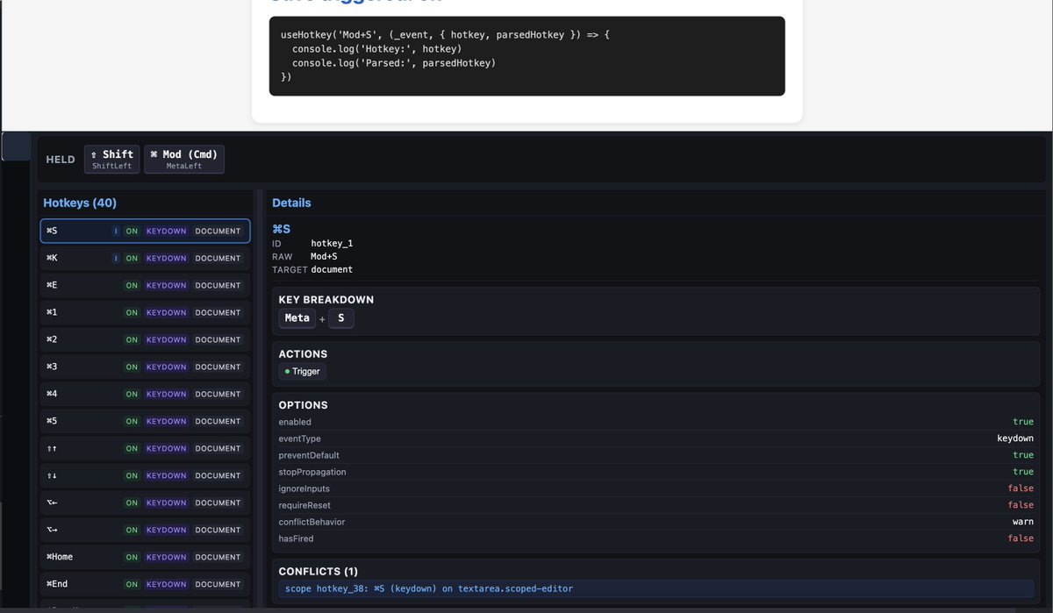Image resolution: width=1053 pixels, height=613 pixels.
Task: Click the S key chip in Key Breakdown
Action: pos(341,318)
